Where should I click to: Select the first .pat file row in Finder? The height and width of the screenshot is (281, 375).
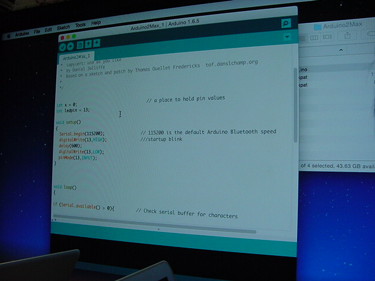pyautogui.click(x=337, y=77)
